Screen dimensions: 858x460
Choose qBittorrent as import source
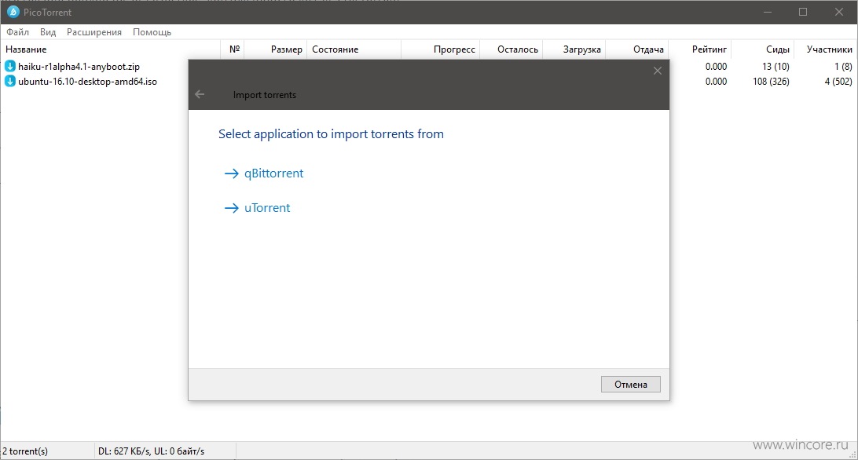273,173
